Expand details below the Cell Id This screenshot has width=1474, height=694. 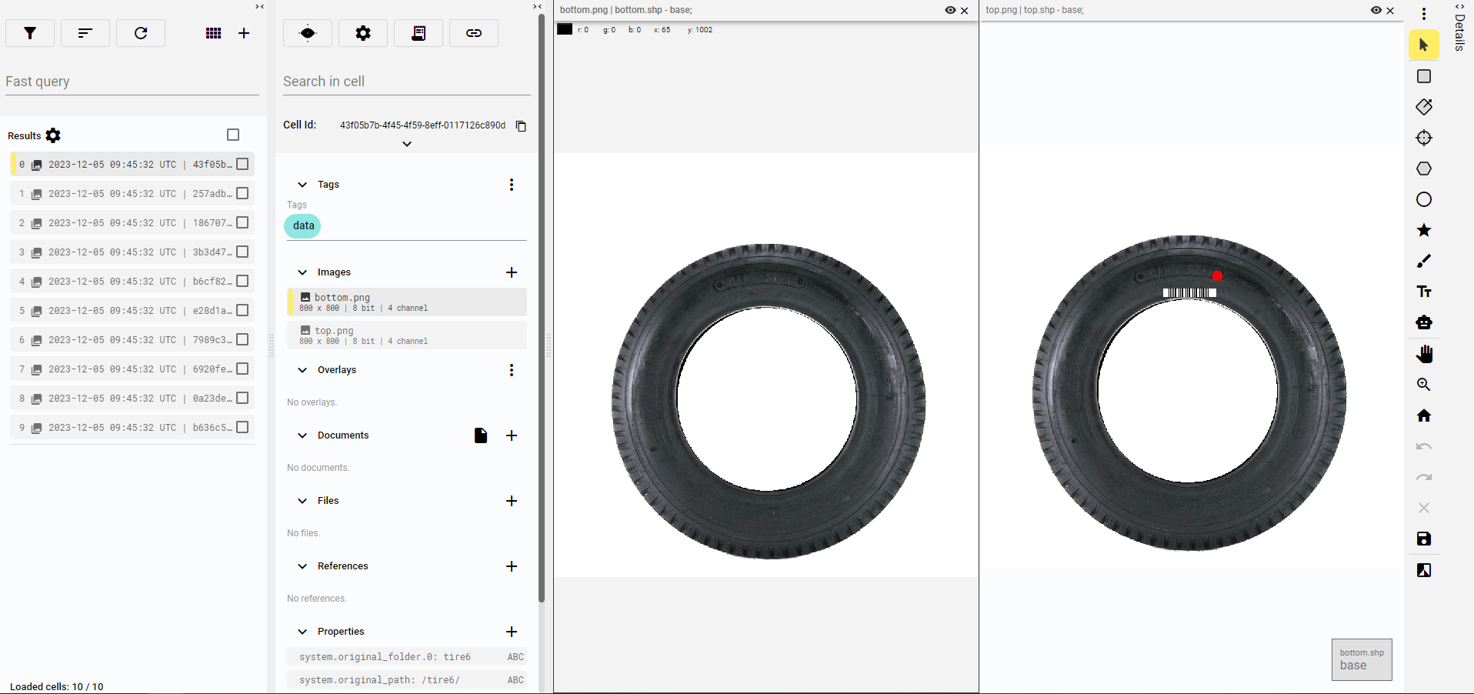tap(407, 144)
